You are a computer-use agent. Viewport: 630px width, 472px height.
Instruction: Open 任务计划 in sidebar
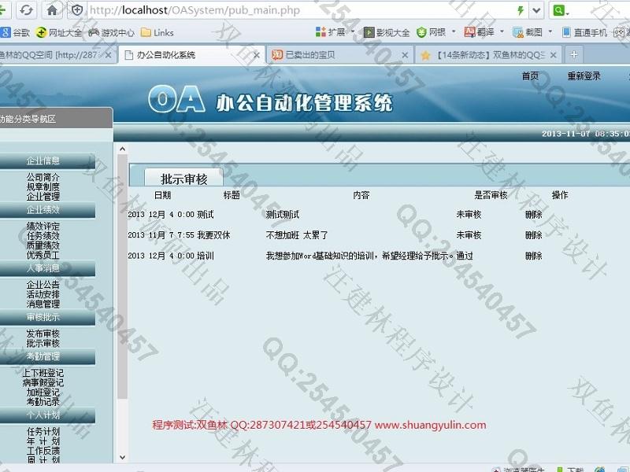point(43,431)
